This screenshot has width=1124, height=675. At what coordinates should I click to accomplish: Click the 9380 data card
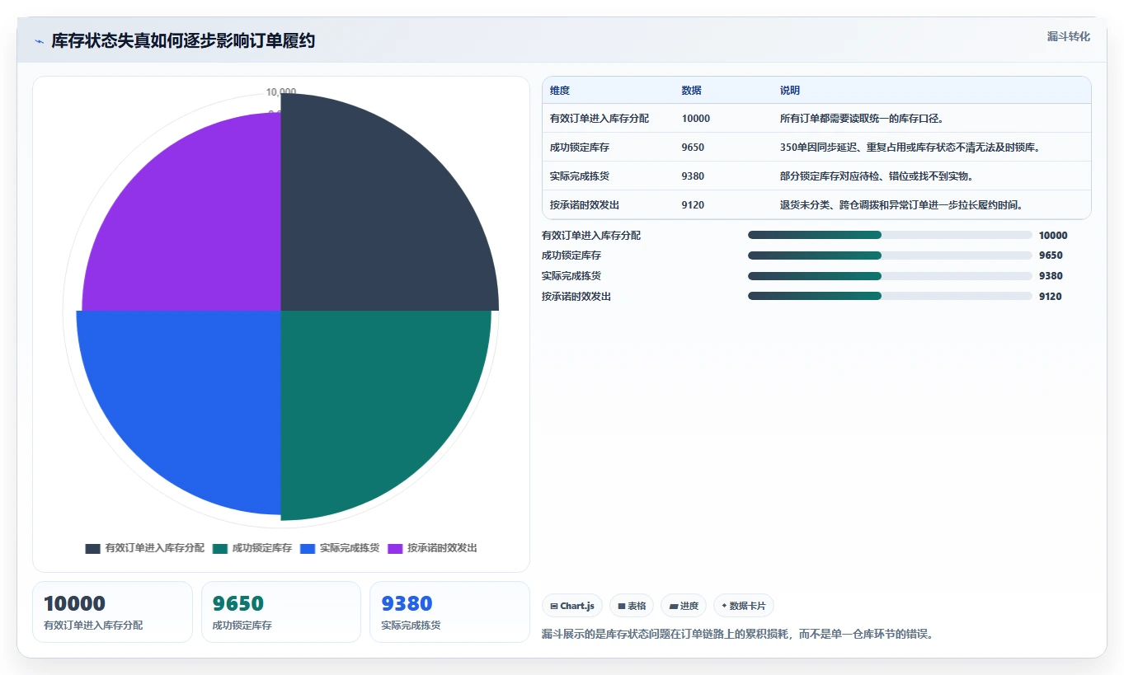(x=449, y=612)
